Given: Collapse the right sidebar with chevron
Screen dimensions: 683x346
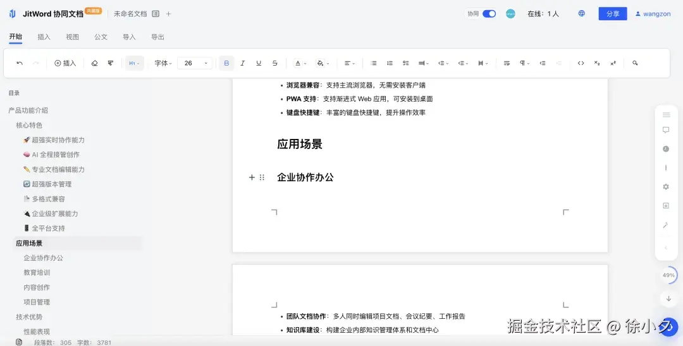Looking at the screenshot, I should click(666, 248).
